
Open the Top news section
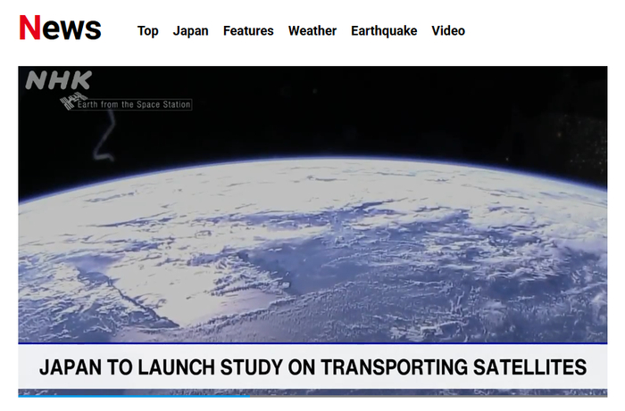click(x=148, y=31)
